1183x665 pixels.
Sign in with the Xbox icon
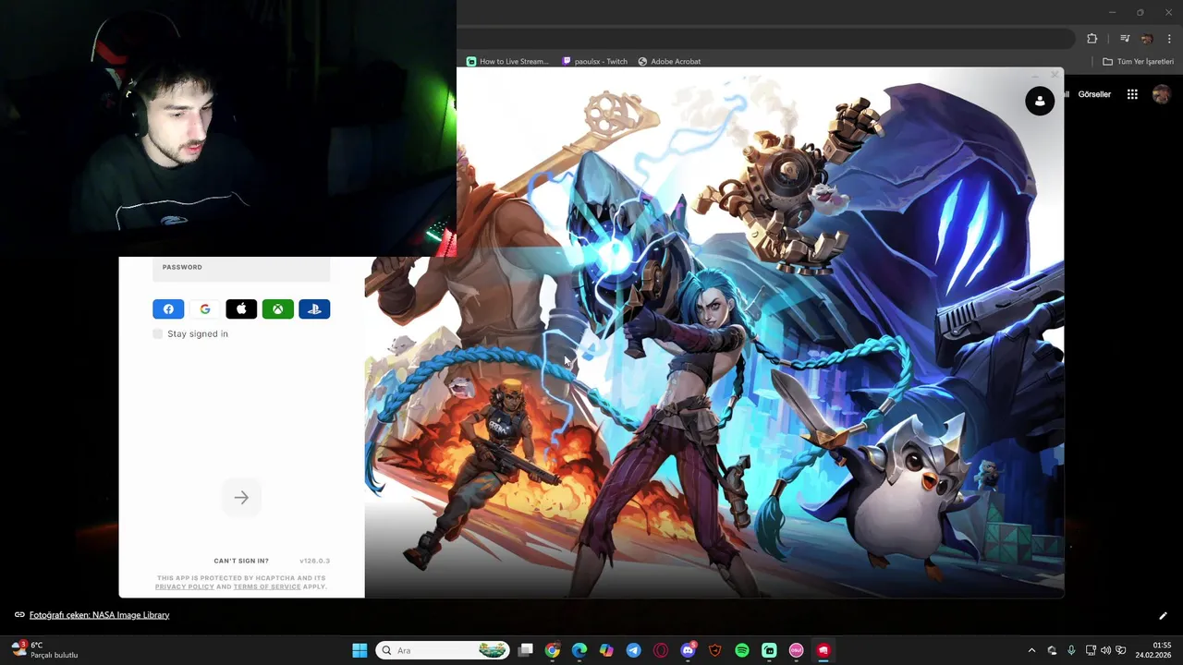[278, 309]
